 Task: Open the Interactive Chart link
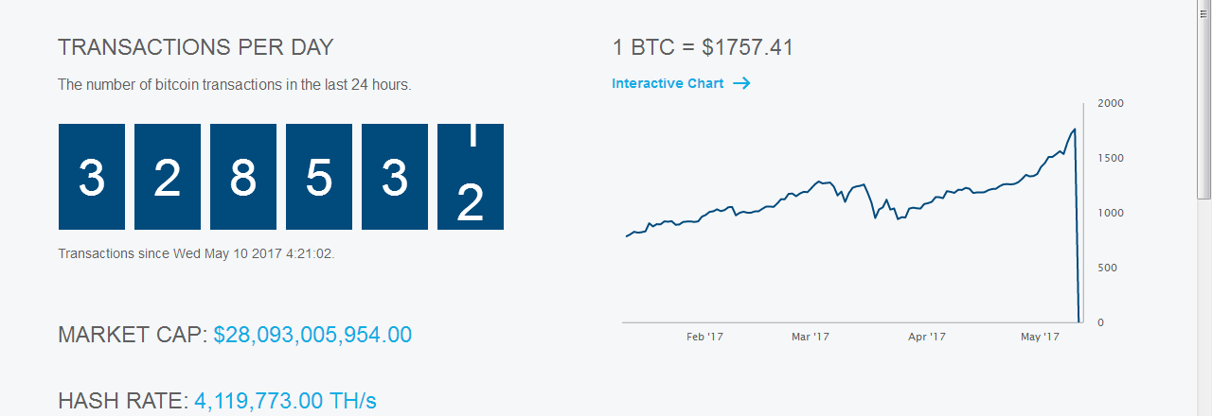point(668,83)
